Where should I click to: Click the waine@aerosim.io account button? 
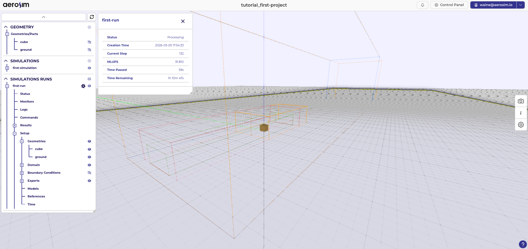(493, 5)
